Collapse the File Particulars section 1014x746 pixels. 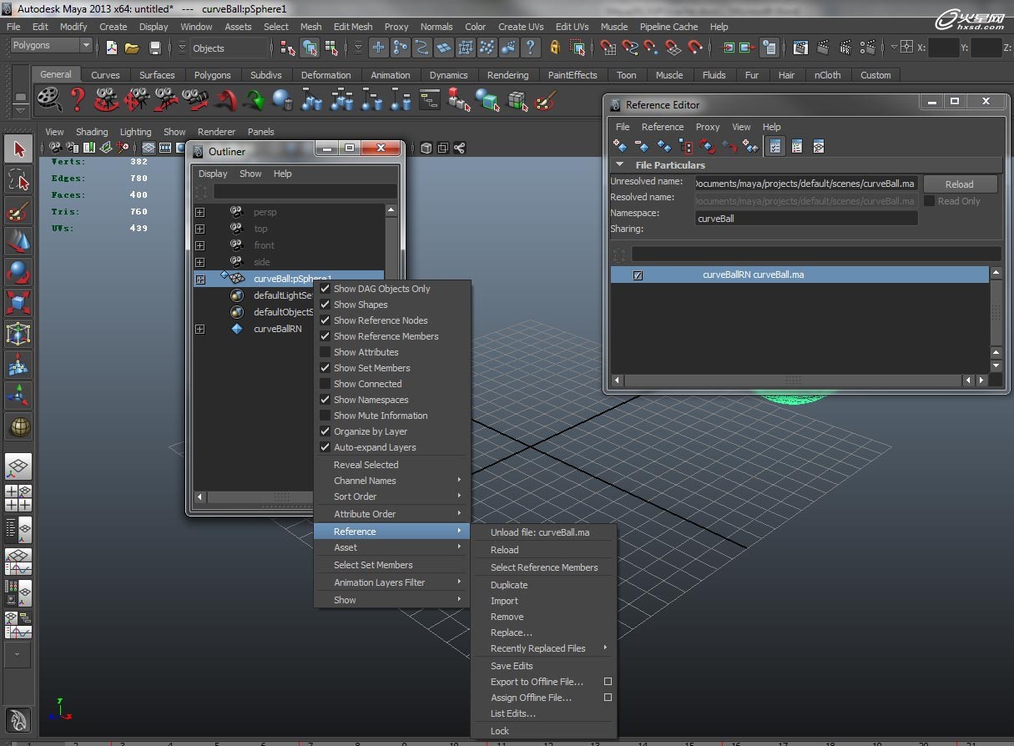click(x=620, y=165)
